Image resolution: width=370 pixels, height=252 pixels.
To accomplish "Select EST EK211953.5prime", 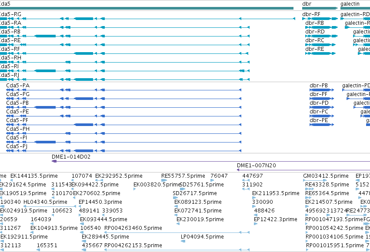I will coord(276,193).
